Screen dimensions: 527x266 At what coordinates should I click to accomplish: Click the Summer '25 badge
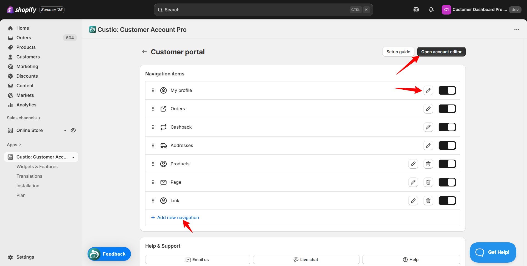click(x=52, y=10)
